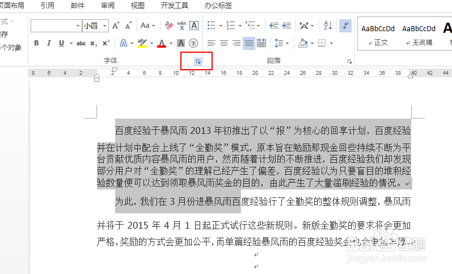Decrease paragraph indent
Image resolution: width=452 pixels, height=274 pixels.
pos(274,26)
